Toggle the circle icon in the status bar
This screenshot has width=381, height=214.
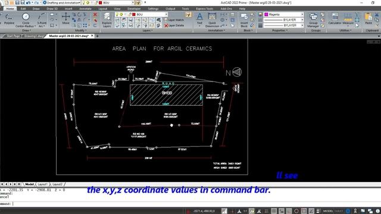[296, 211]
